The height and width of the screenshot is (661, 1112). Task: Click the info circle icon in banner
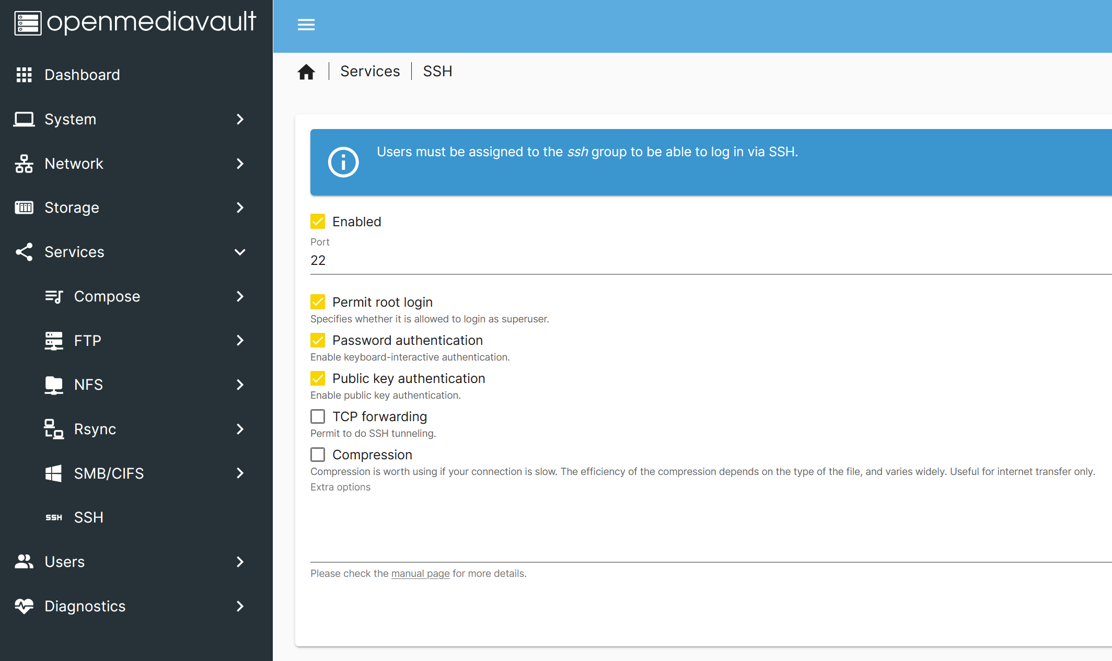pyautogui.click(x=343, y=162)
